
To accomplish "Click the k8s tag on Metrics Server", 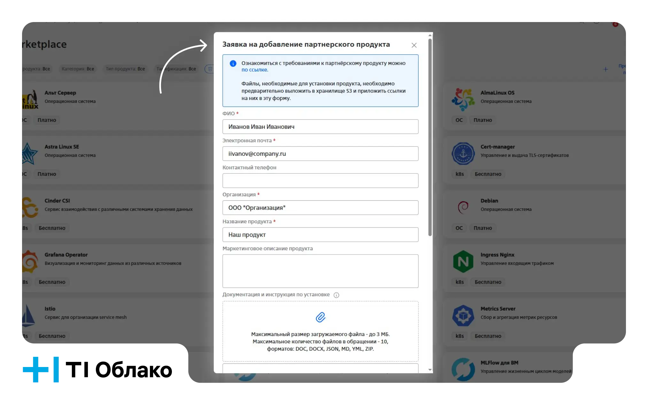I will coord(459,336).
